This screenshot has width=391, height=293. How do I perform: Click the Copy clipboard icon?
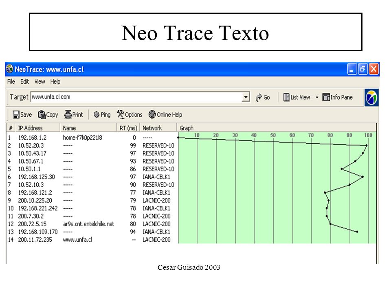(42, 115)
